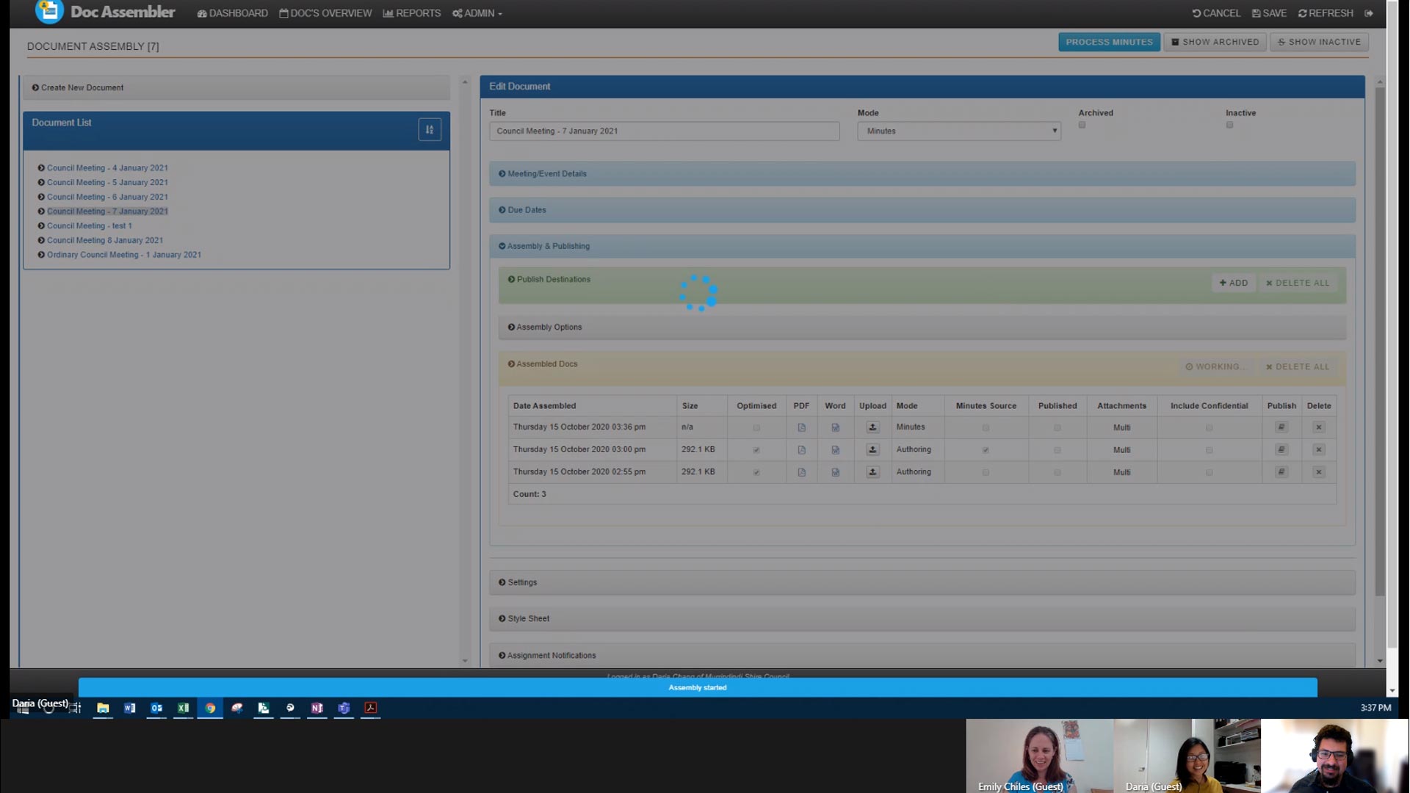The width and height of the screenshot is (1410, 793).
Task: Open the Admin dropdown menu
Action: coord(477,13)
